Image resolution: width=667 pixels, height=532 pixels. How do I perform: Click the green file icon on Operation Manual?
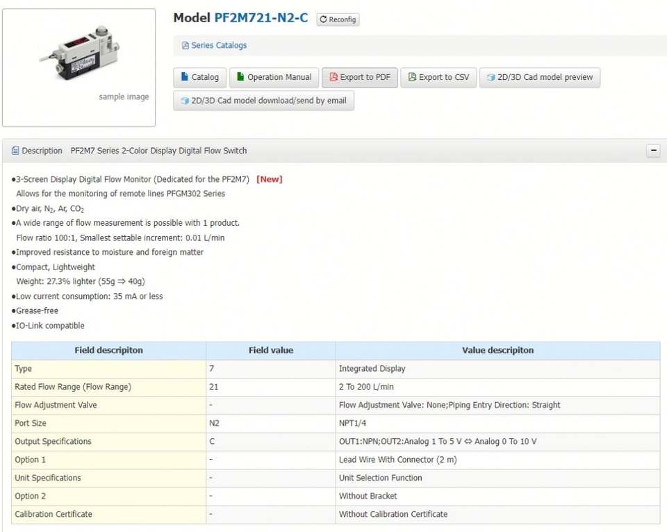tap(240, 76)
